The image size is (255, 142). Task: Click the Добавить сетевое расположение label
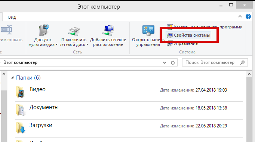[108, 42]
